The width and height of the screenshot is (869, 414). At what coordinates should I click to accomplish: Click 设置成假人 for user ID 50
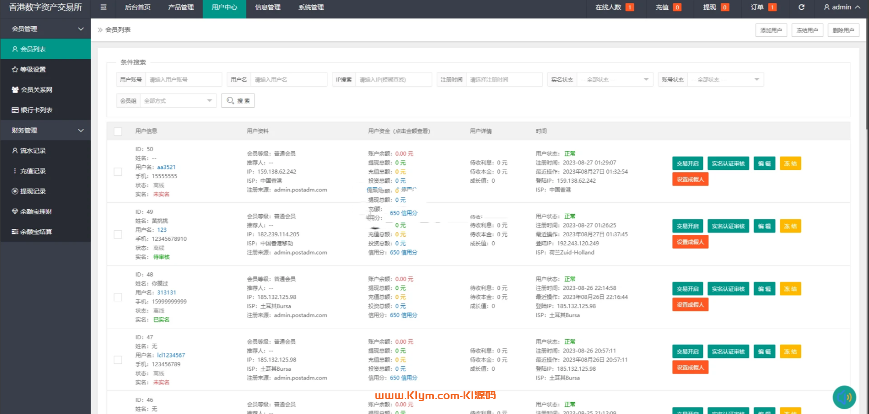pyautogui.click(x=690, y=179)
